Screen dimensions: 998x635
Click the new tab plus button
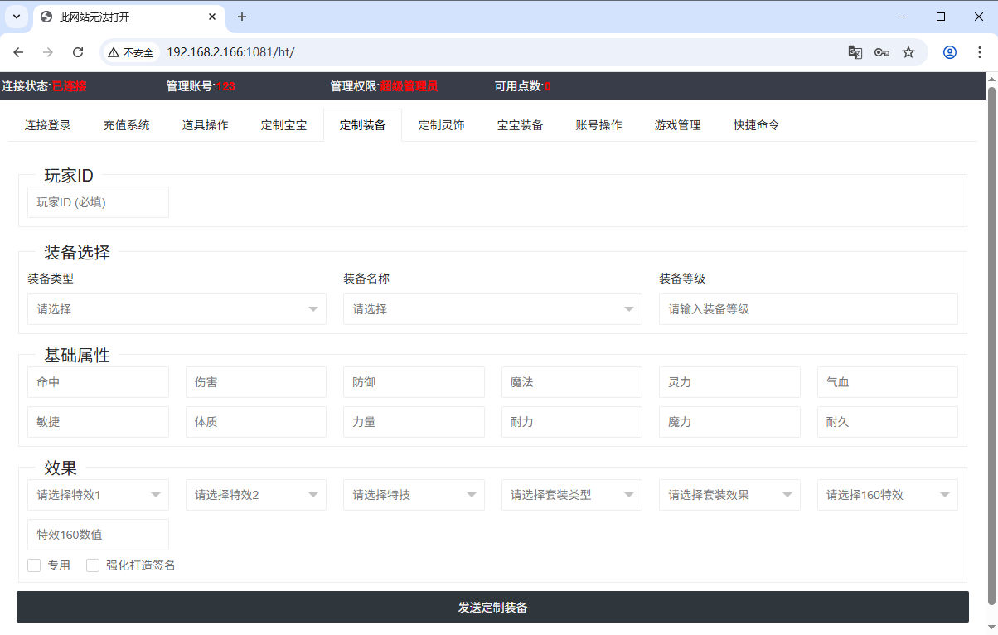[x=242, y=17]
